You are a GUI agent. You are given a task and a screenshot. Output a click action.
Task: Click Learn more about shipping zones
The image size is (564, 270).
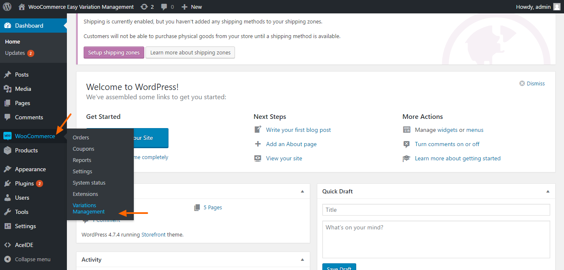190,53
